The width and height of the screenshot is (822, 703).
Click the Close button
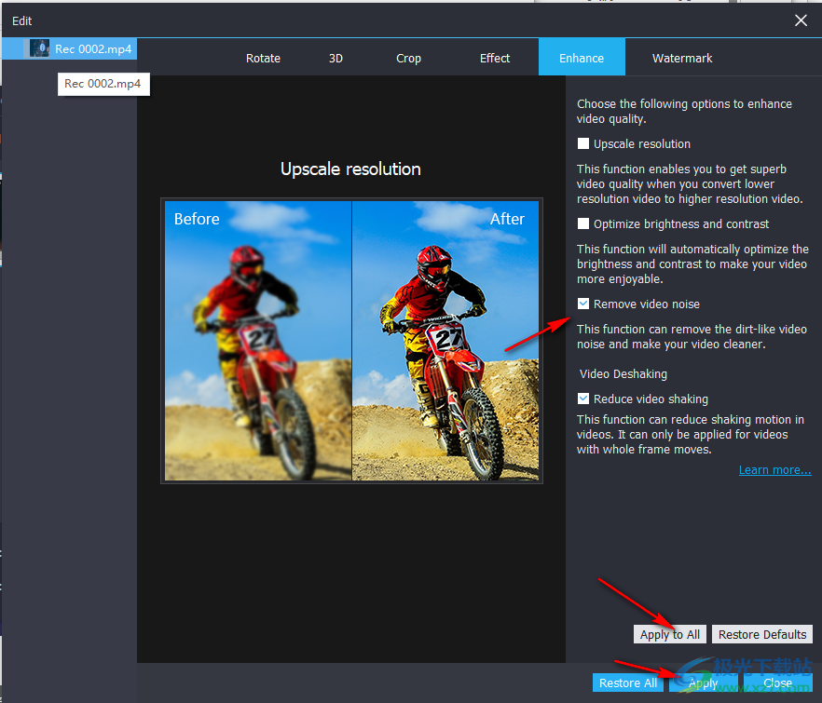(x=778, y=683)
